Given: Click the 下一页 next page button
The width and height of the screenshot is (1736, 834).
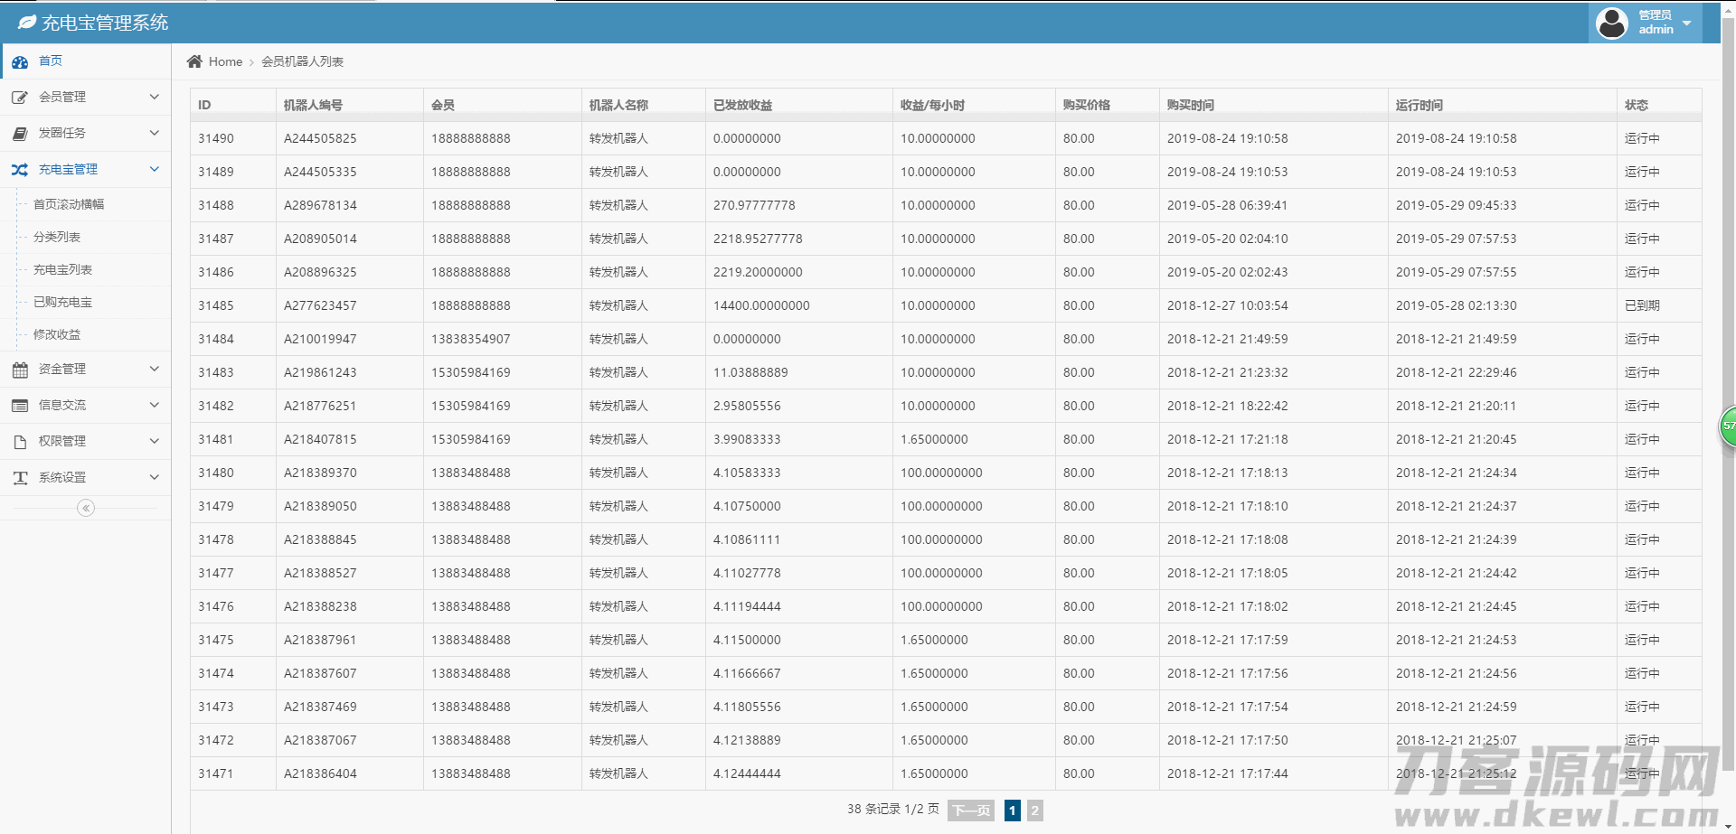Looking at the screenshot, I should (971, 811).
